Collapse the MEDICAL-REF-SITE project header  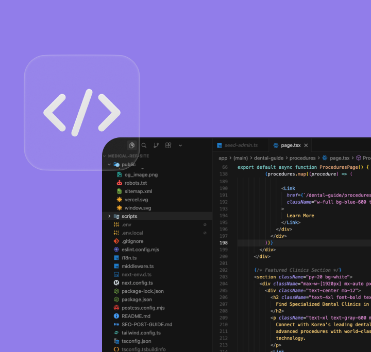tap(128, 156)
